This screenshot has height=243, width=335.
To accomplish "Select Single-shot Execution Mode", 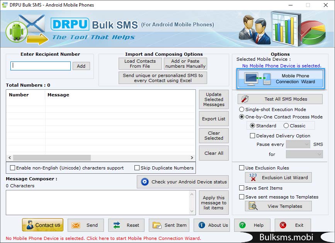I will 241,109.
